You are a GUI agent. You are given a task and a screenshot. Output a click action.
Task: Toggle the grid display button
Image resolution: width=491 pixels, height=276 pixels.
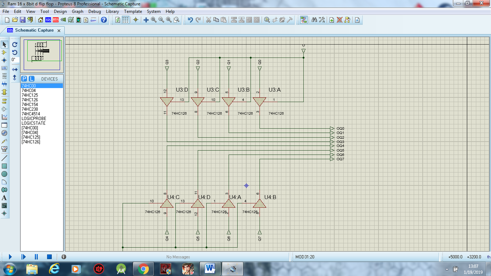[125, 20]
